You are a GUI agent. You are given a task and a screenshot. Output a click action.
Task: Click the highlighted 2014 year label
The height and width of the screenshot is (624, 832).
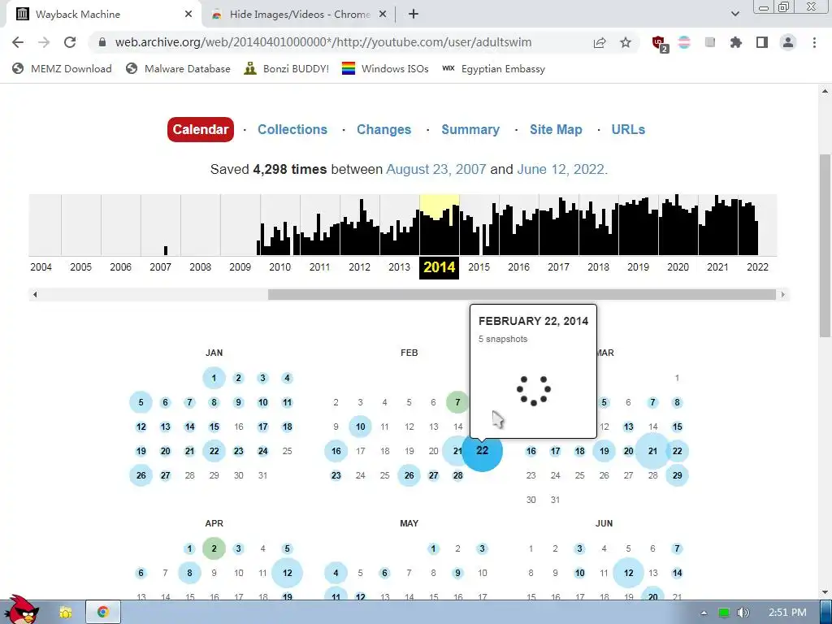click(439, 267)
